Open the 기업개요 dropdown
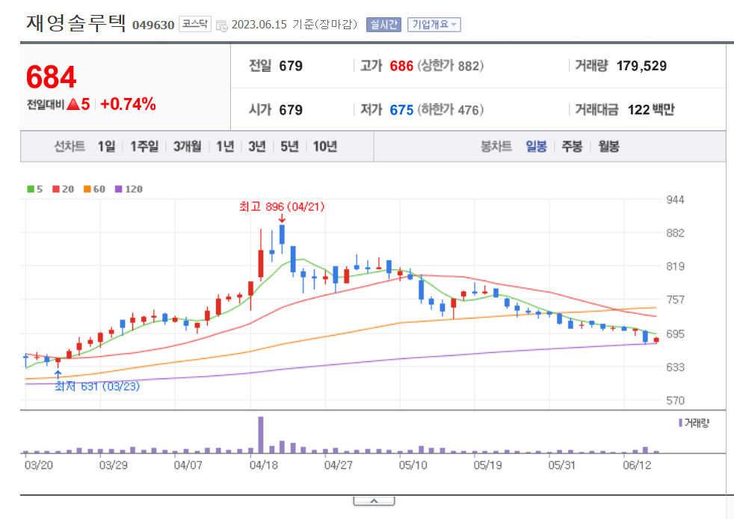 [434, 25]
